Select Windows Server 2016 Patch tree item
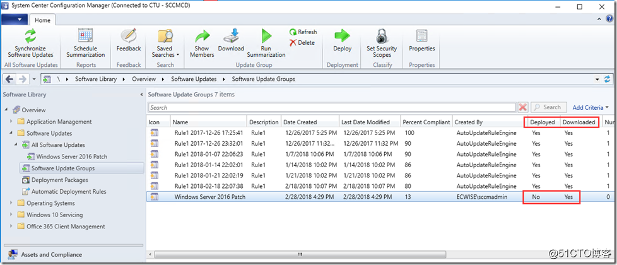The image size is (617, 265). pyautogui.click(x=72, y=156)
